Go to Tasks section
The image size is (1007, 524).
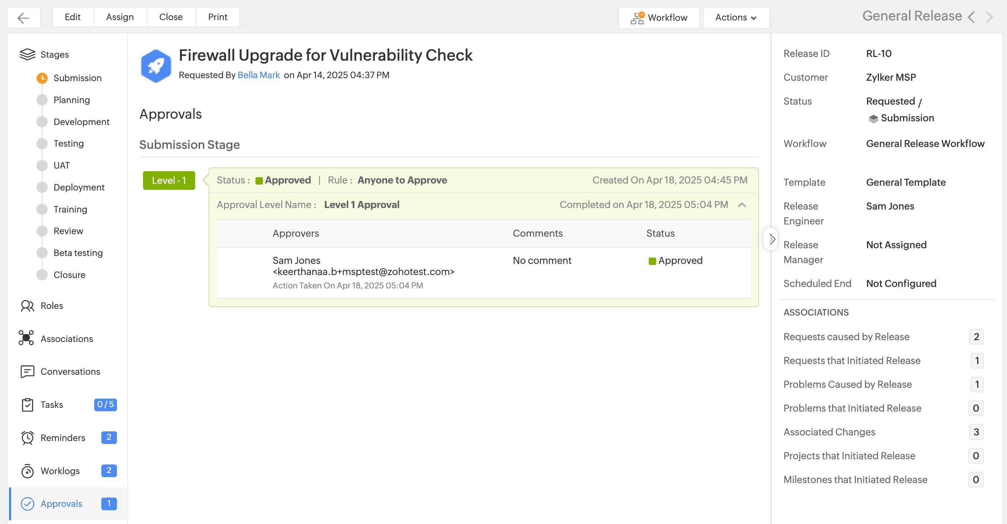(52, 405)
